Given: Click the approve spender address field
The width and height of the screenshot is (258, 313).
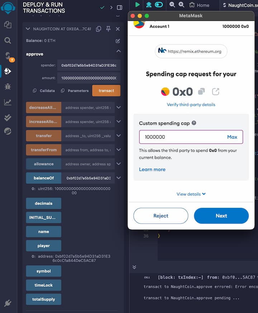Looking at the screenshot, I should [x=89, y=65].
